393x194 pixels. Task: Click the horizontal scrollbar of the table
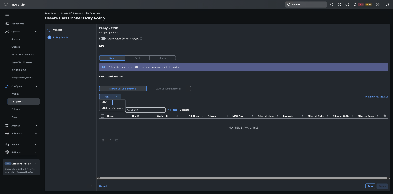(243, 178)
